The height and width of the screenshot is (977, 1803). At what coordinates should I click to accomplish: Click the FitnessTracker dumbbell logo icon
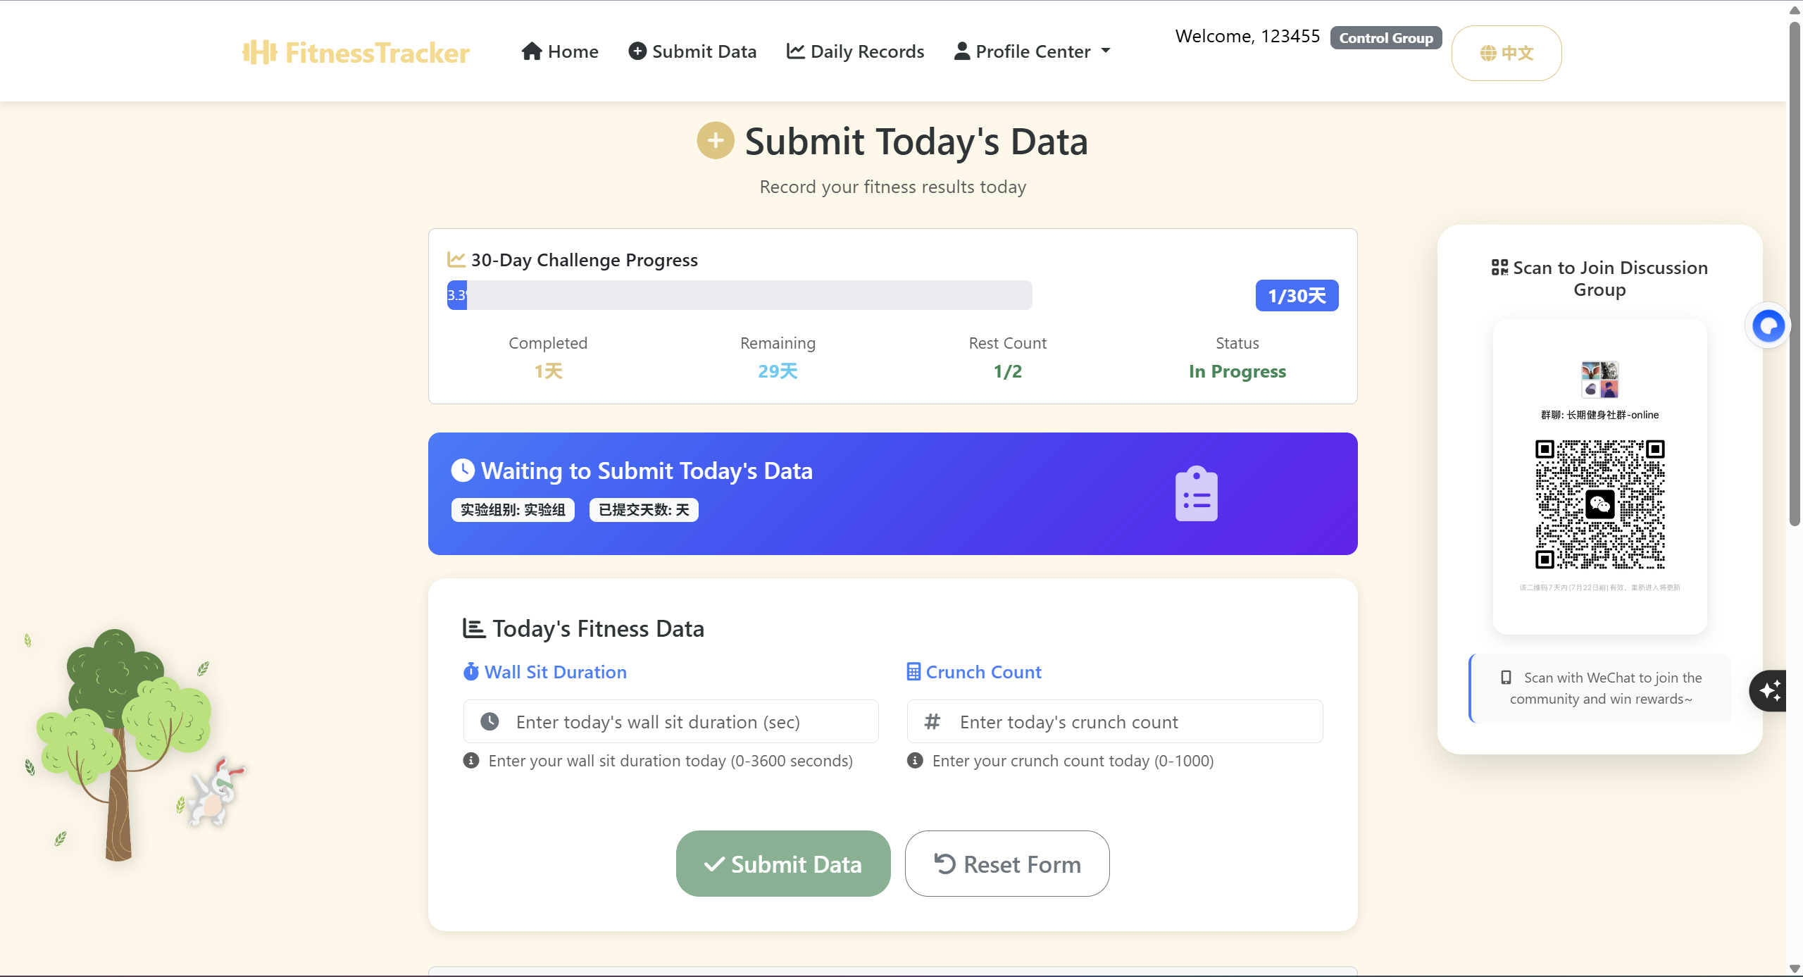(259, 52)
